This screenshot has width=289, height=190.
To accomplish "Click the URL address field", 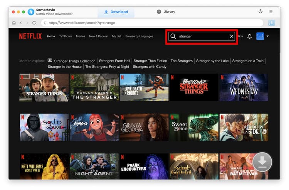I will coord(152,23).
